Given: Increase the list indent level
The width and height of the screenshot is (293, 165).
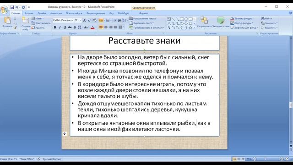Looking at the screenshot, I should [x=119, y=20].
